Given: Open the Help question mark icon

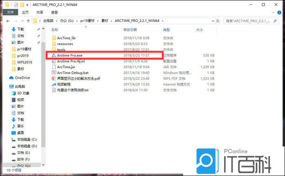Looking at the screenshot, I should [x=279, y=13].
